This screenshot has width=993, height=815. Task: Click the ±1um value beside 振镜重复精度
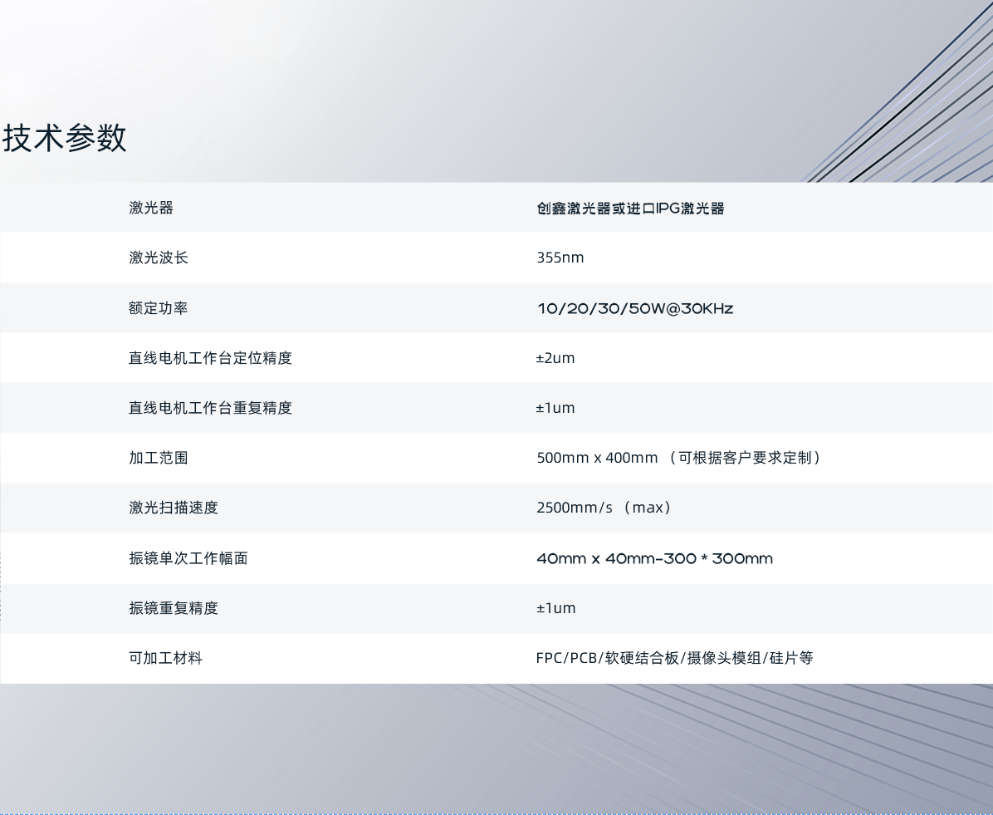pyautogui.click(x=556, y=607)
